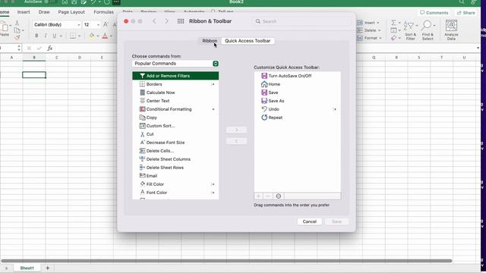
Task: Select Save As in Quick Access list
Action: [x=297, y=101]
